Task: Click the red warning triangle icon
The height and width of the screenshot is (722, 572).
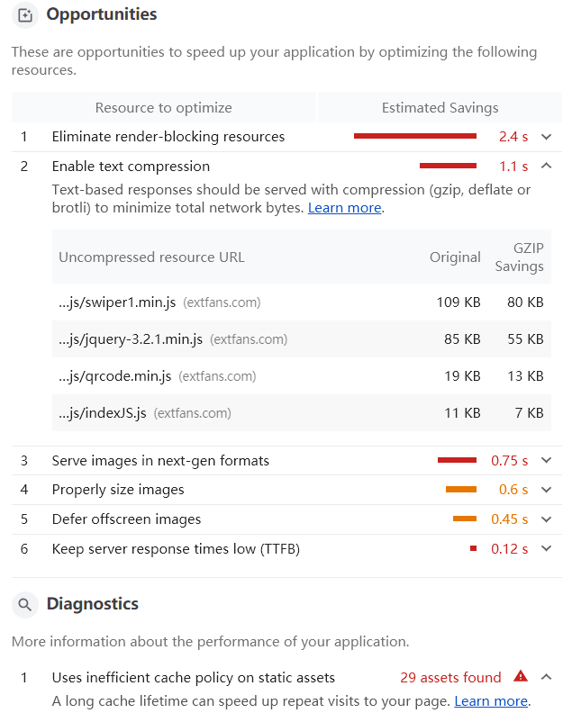Action: click(x=521, y=677)
